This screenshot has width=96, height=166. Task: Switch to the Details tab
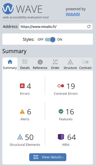pos(25,64)
